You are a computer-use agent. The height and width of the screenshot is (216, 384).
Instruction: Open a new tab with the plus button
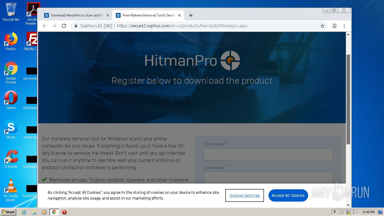pos(190,15)
